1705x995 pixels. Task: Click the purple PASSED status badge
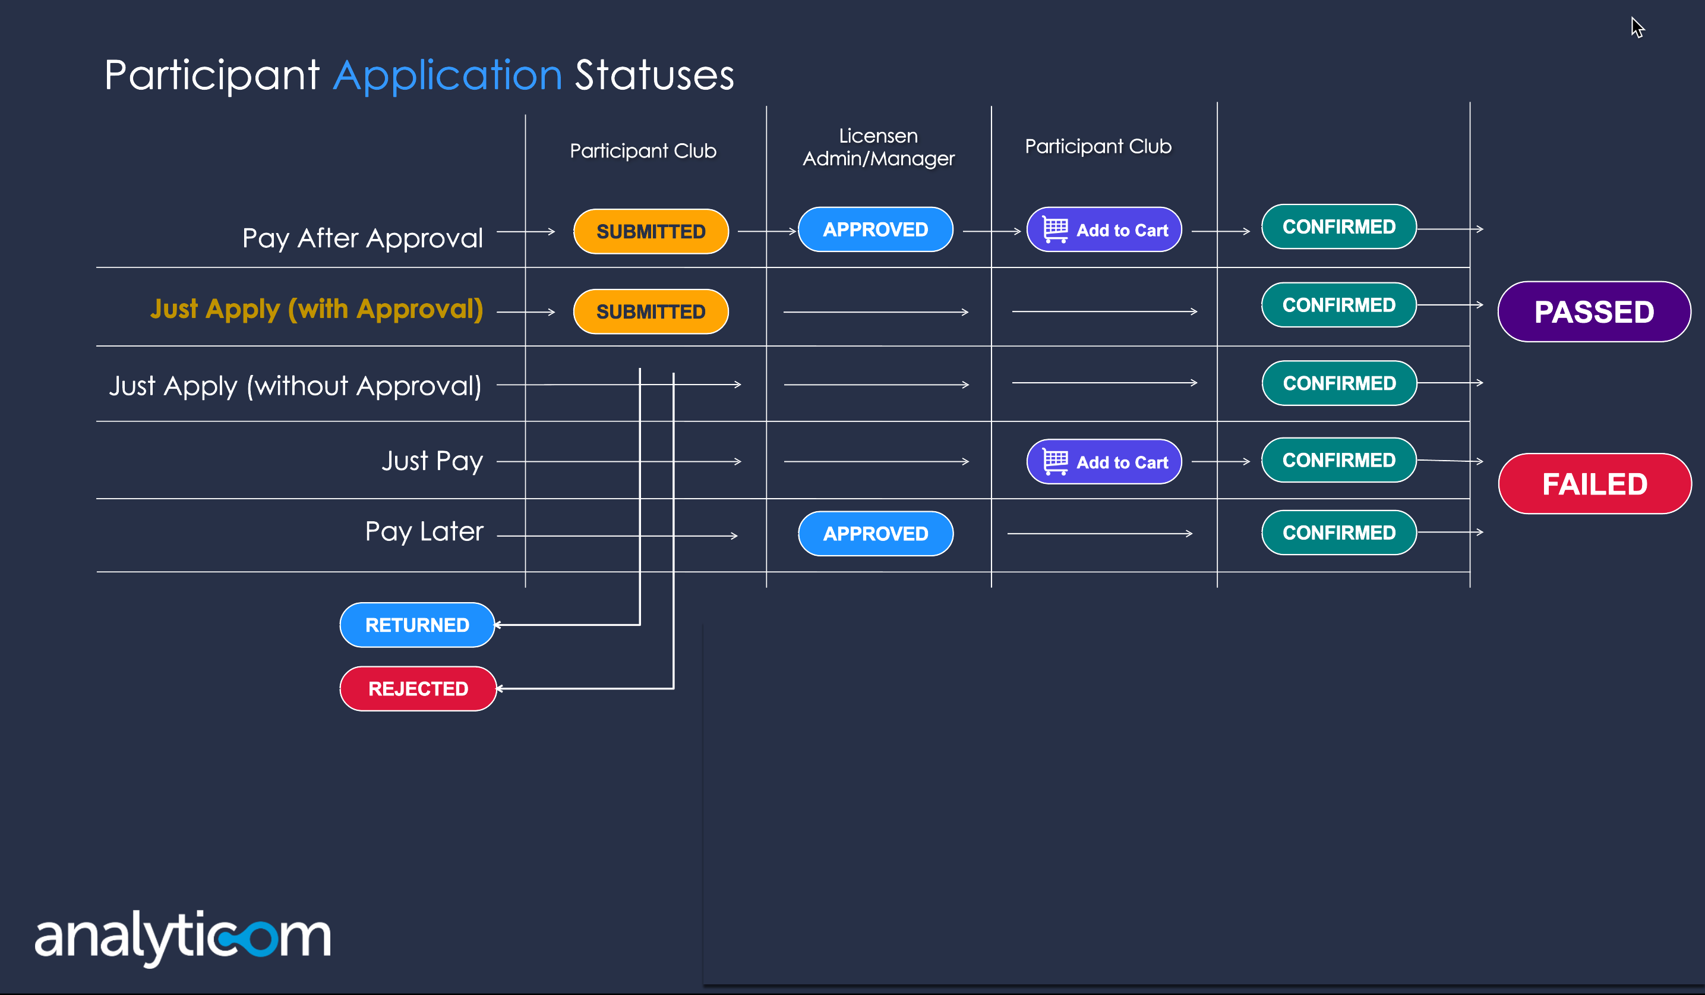(1593, 312)
